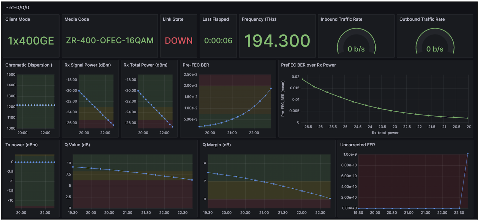Open the Pre-FEC BER panel title
Viewport: 480px width, 222px height.
[x=196, y=65]
